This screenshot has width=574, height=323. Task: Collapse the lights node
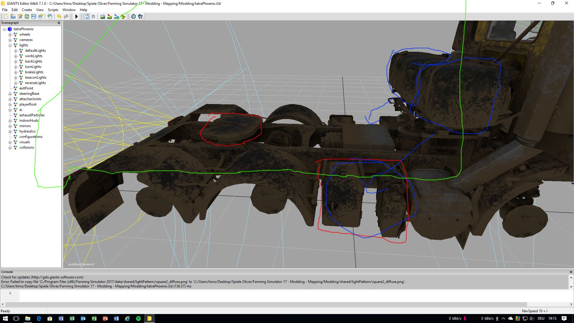click(x=10, y=45)
